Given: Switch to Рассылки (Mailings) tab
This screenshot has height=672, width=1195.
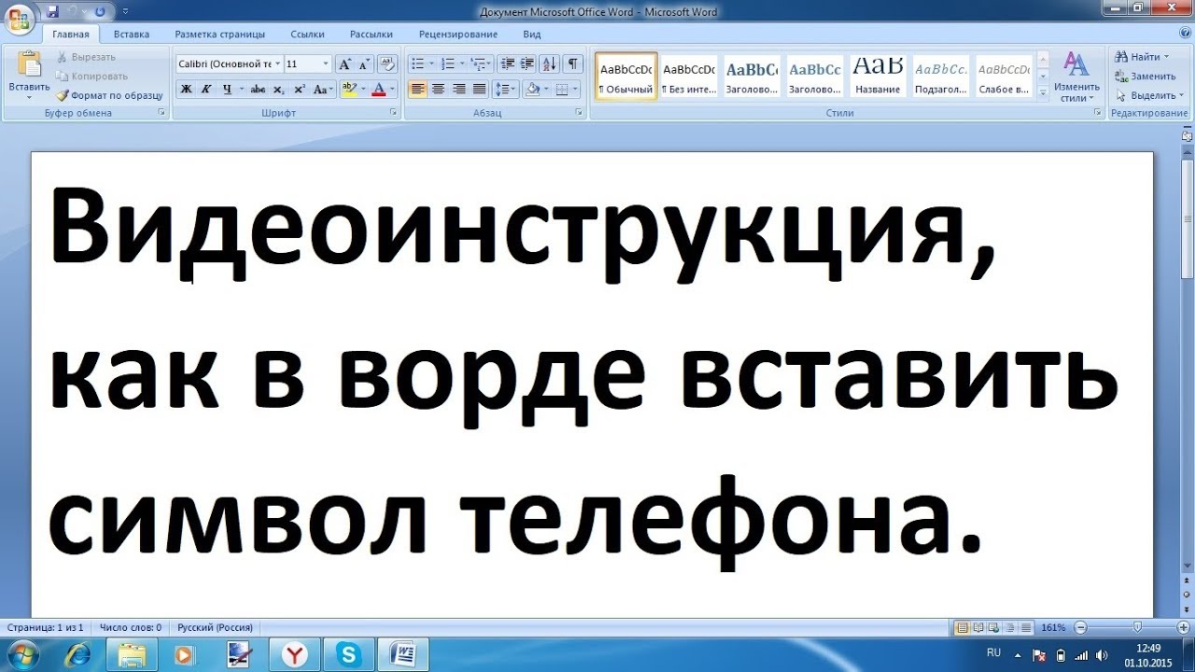Looking at the screenshot, I should [x=371, y=35].
